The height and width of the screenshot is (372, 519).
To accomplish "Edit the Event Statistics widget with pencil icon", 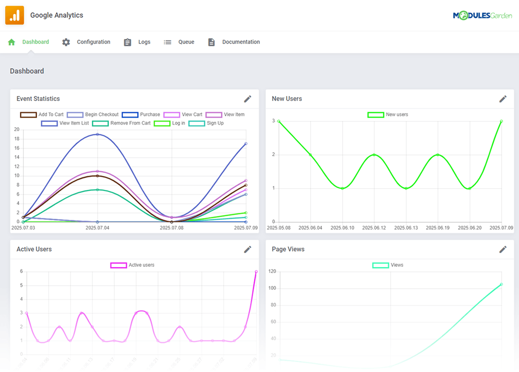I will pyautogui.click(x=248, y=99).
